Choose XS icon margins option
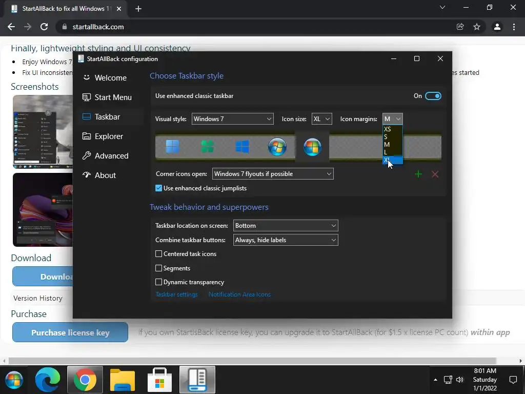This screenshot has width=525, height=394. pos(392,129)
